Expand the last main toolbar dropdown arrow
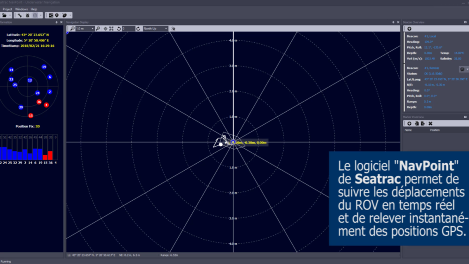This screenshot has width=469, height=264. (70, 15)
